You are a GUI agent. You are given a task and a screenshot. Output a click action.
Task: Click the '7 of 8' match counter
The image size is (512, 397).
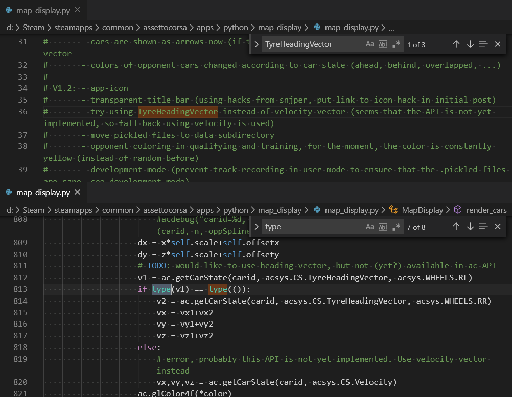click(416, 227)
